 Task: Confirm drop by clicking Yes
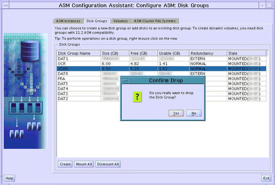click(176, 113)
